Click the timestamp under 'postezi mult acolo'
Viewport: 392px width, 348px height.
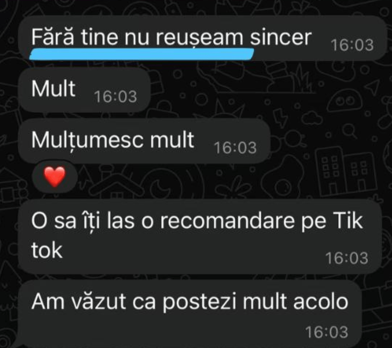(x=327, y=332)
